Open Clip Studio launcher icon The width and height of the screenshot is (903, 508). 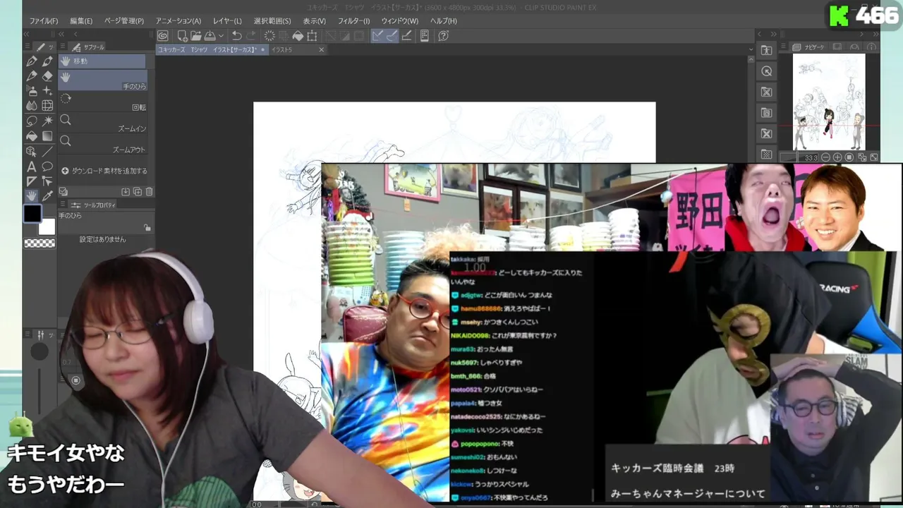pyautogui.click(x=163, y=36)
